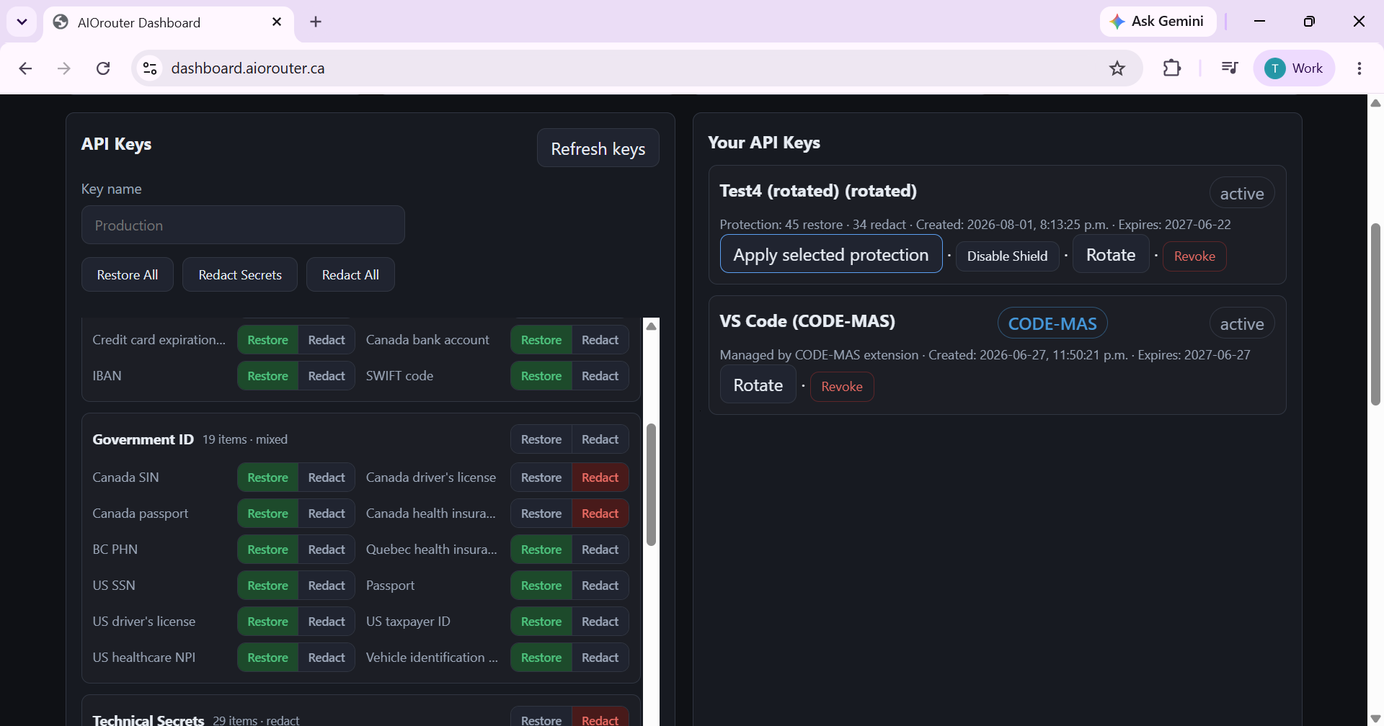
Task: Click the browser back arrow
Action: [x=25, y=68]
